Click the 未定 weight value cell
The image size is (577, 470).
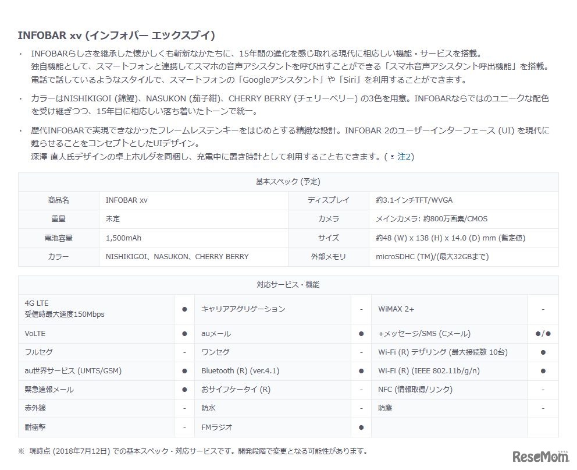pos(194,219)
